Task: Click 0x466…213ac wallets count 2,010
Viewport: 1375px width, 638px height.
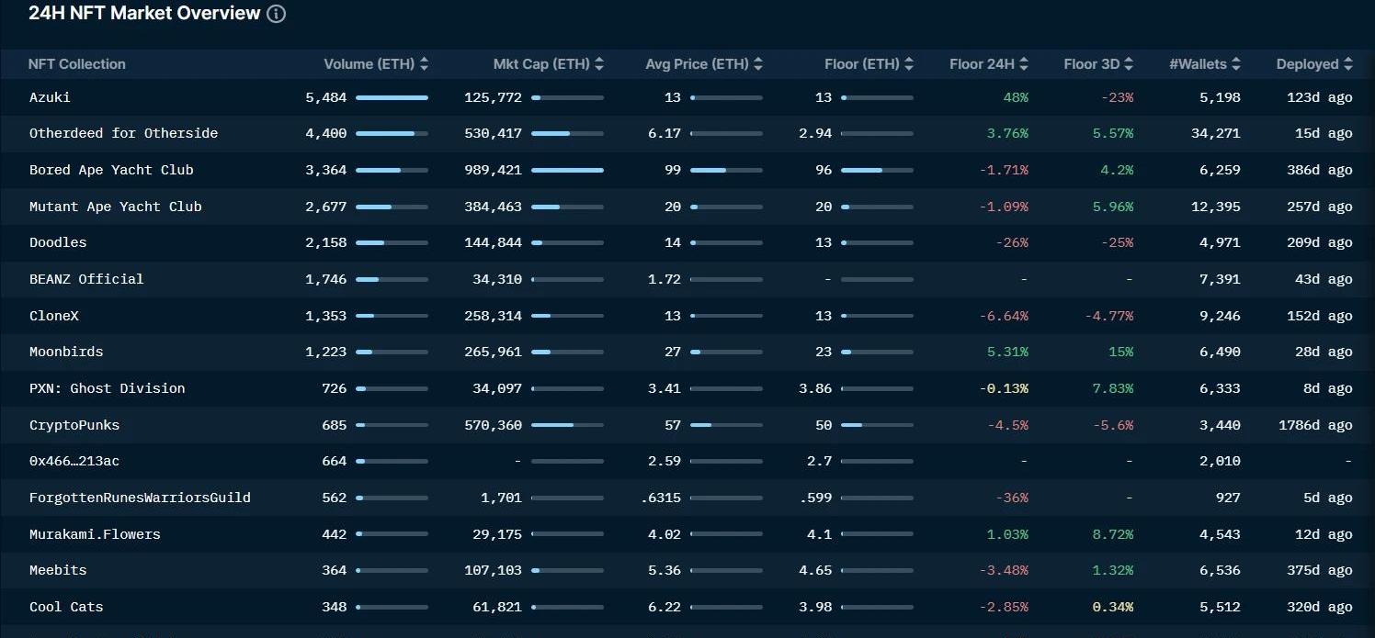Action: pos(1220,461)
